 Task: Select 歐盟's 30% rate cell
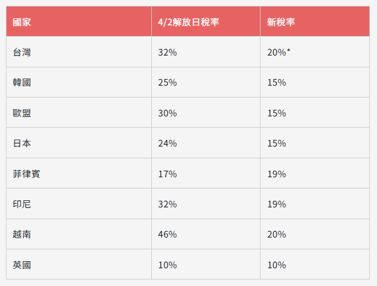click(x=206, y=113)
